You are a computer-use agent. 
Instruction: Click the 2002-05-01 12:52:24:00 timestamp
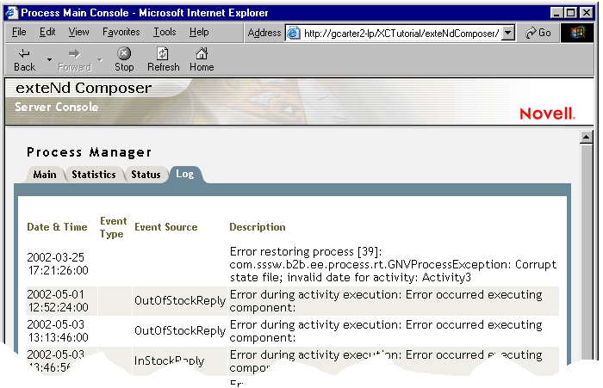point(58,301)
